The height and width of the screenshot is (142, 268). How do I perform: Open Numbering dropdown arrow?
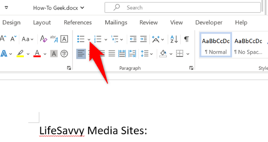[106, 40]
